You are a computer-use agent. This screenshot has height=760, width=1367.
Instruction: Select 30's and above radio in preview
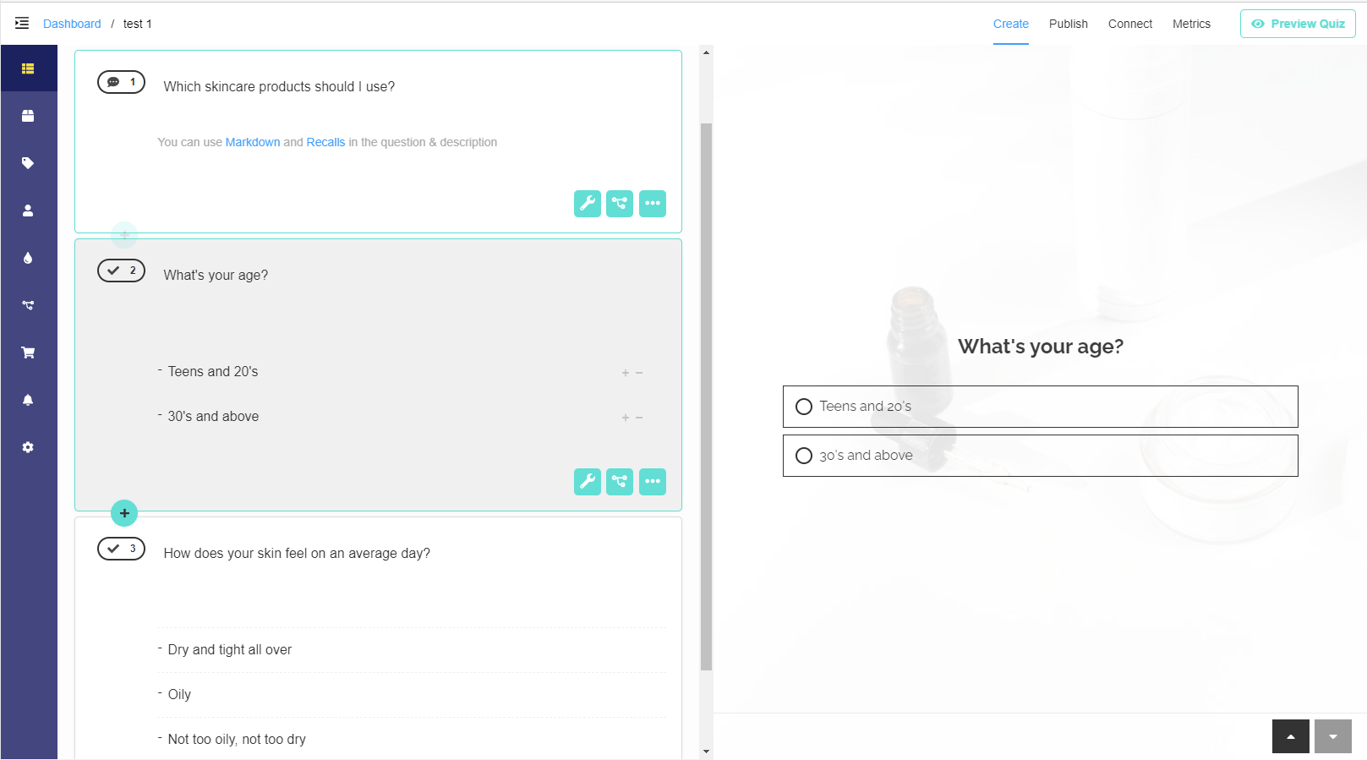tap(804, 456)
